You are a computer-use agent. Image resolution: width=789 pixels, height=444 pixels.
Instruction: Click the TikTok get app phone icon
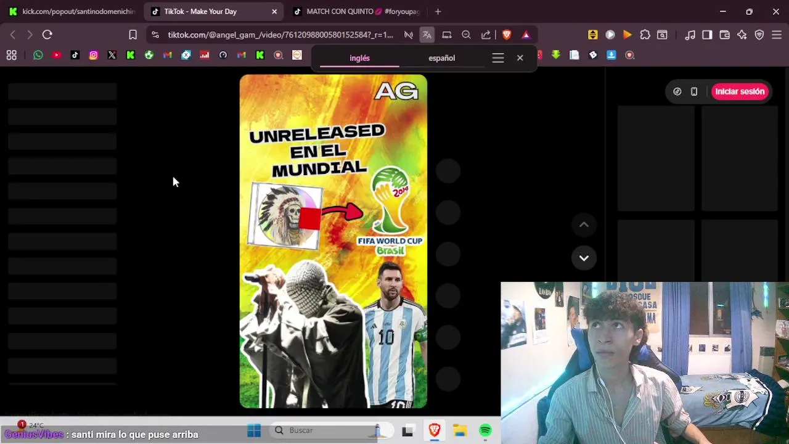pyautogui.click(x=694, y=91)
